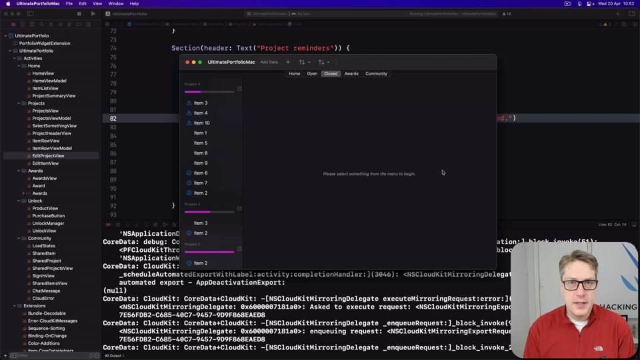This screenshot has width=640, height=360.
Task: Switch to the Open tab
Action: [x=312, y=74]
